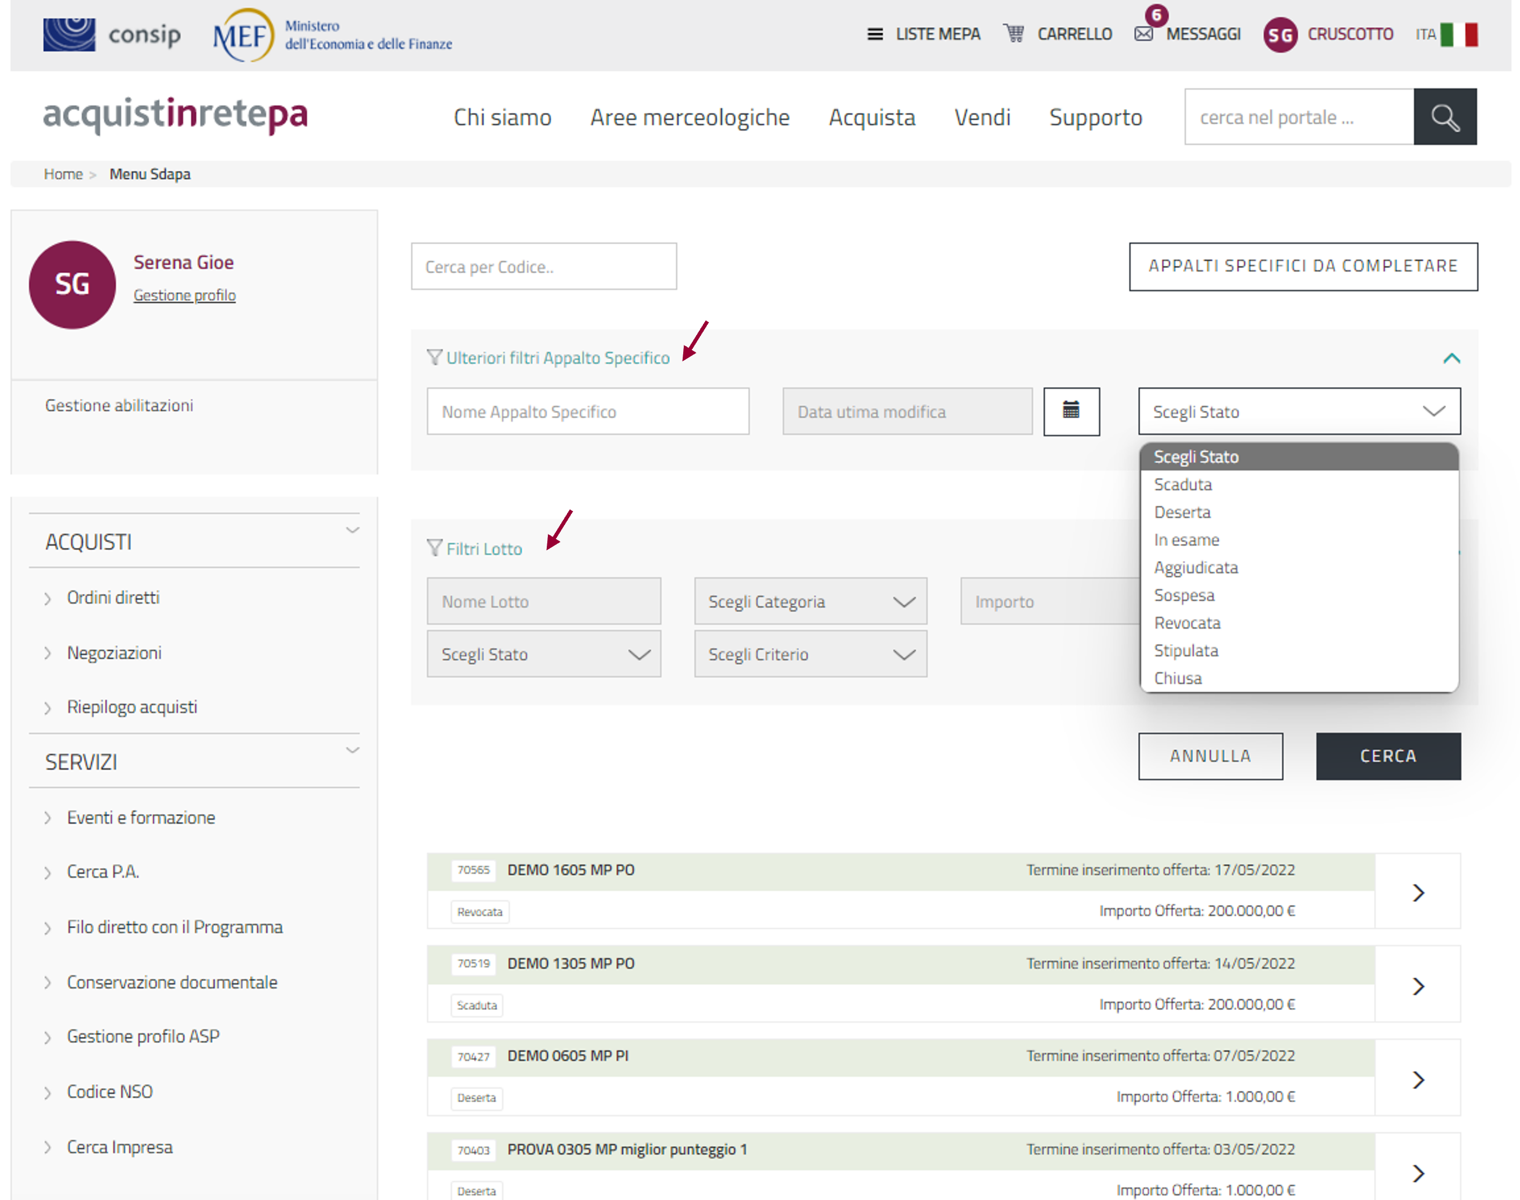Image resolution: width=1520 pixels, height=1200 pixels.
Task: Open the calendar date picker icon
Action: (1070, 411)
